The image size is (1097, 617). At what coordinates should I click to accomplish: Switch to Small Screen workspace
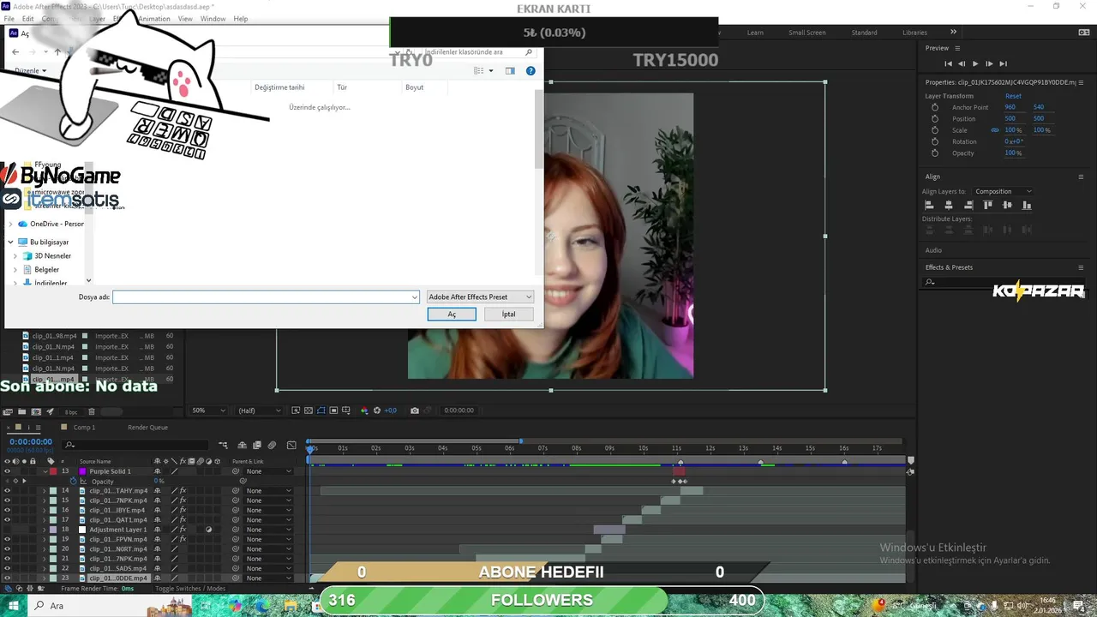(807, 33)
